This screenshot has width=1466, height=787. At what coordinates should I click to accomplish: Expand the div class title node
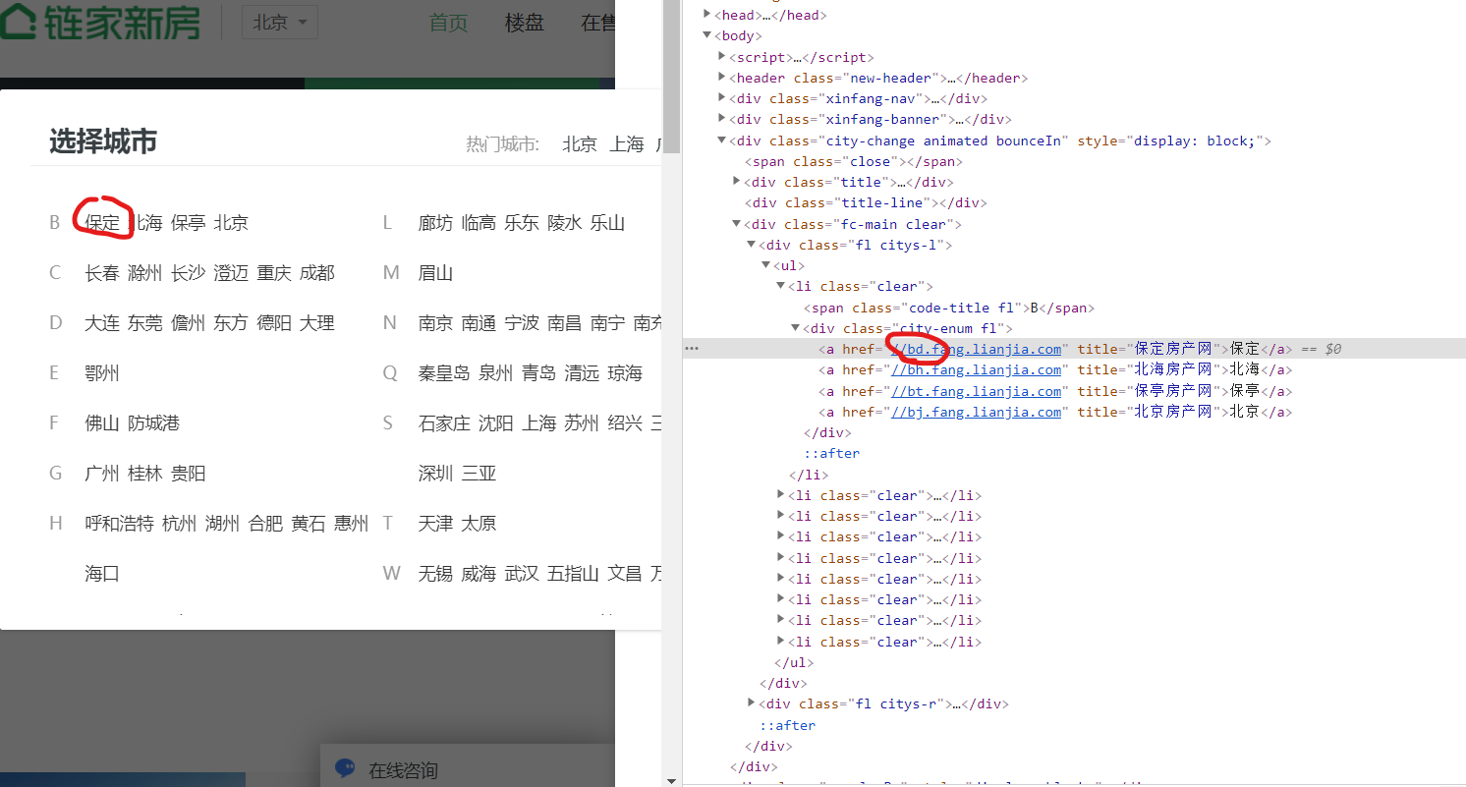737,182
